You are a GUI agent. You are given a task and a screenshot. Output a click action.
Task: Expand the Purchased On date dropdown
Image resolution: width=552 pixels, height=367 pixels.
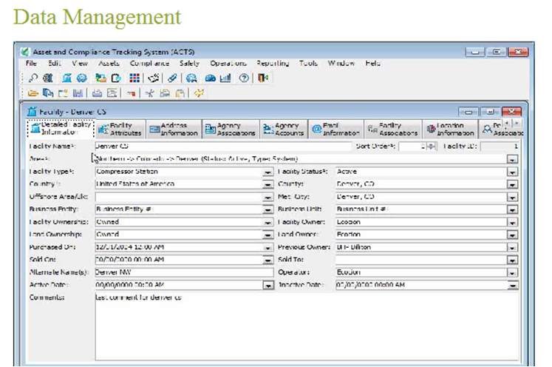click(268, 247)
